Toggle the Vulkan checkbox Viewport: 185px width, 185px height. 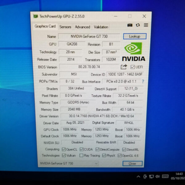pos(64,155)
